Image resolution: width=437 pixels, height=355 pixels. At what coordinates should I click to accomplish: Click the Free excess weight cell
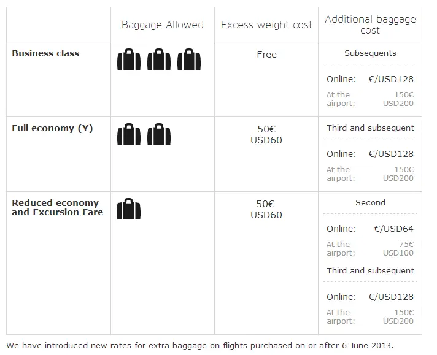[x=267, y=55]
